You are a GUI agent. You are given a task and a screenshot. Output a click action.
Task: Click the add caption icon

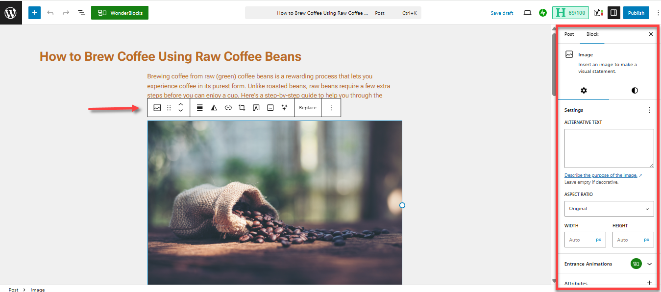[x=270, y=108]
